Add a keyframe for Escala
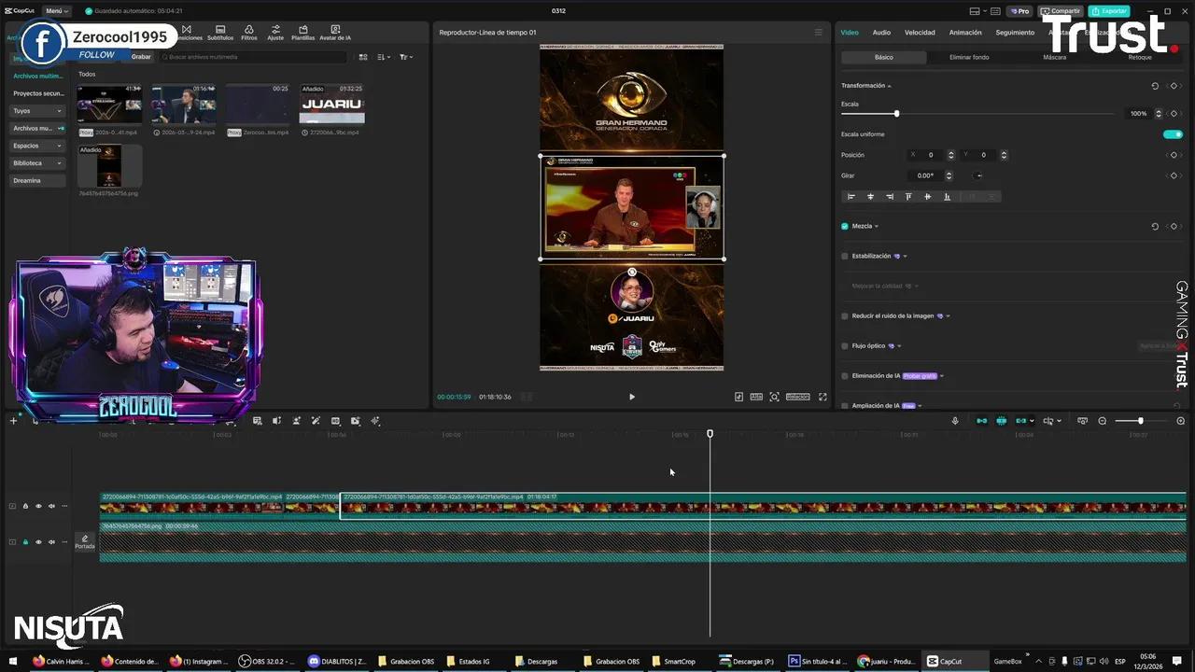The image size is (1195, 672). point(1174,114)
